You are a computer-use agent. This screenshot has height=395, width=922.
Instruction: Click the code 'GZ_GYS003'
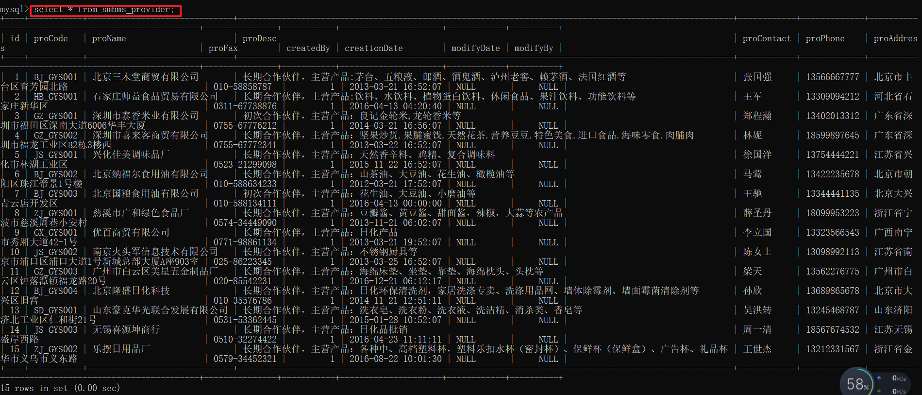[55, 271]
